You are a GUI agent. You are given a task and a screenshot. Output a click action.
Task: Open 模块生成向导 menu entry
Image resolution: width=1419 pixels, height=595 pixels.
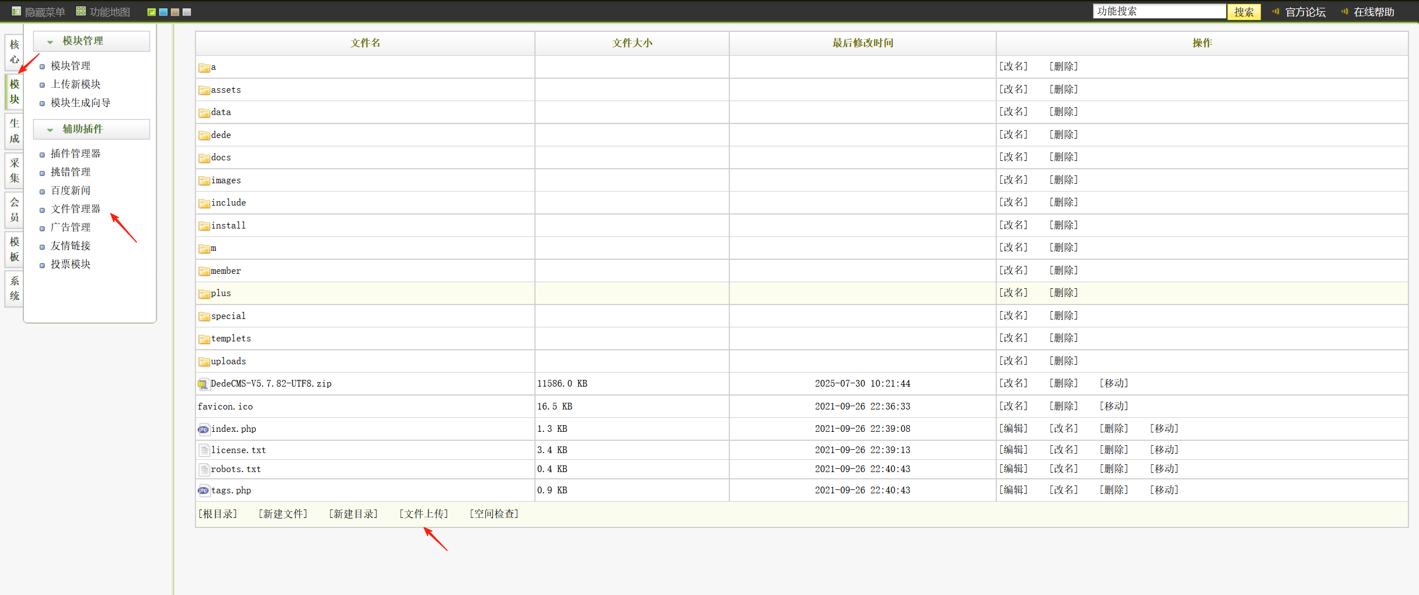81,103
